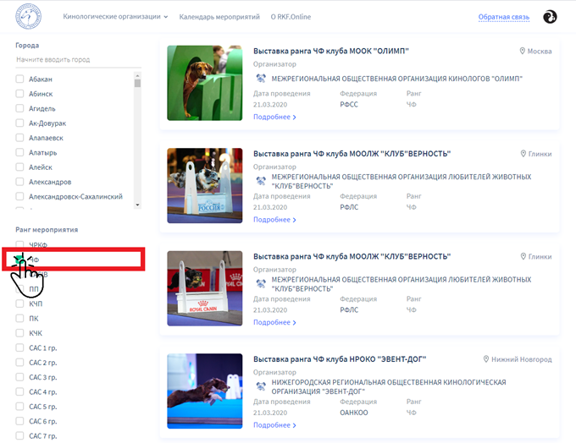This screenshot has height=443, width=576.
Task: Click the scrollbar up arrow in cities list
Action: pyautogui.click(x=137, y=76)
